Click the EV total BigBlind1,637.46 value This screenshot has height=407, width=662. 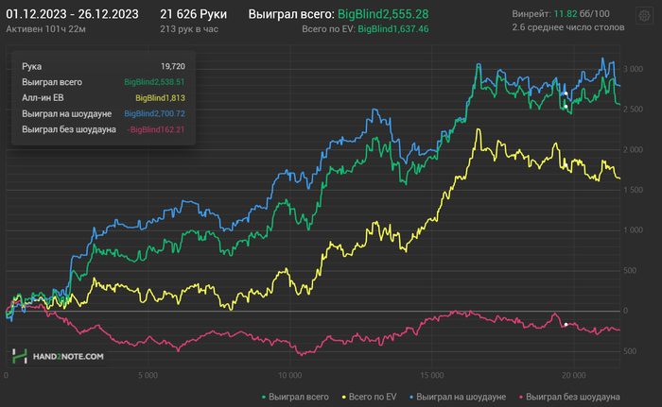pyautogui.click(x=393, y=29)
